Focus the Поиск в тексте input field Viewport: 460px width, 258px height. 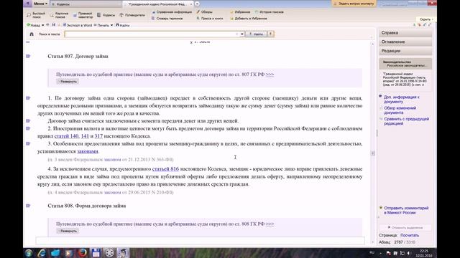[x=152, y=34]
